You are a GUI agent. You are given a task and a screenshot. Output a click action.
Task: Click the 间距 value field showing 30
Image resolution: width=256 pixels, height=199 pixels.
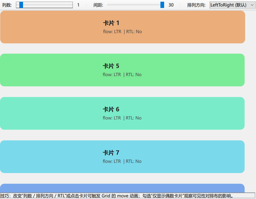(171, 5)
